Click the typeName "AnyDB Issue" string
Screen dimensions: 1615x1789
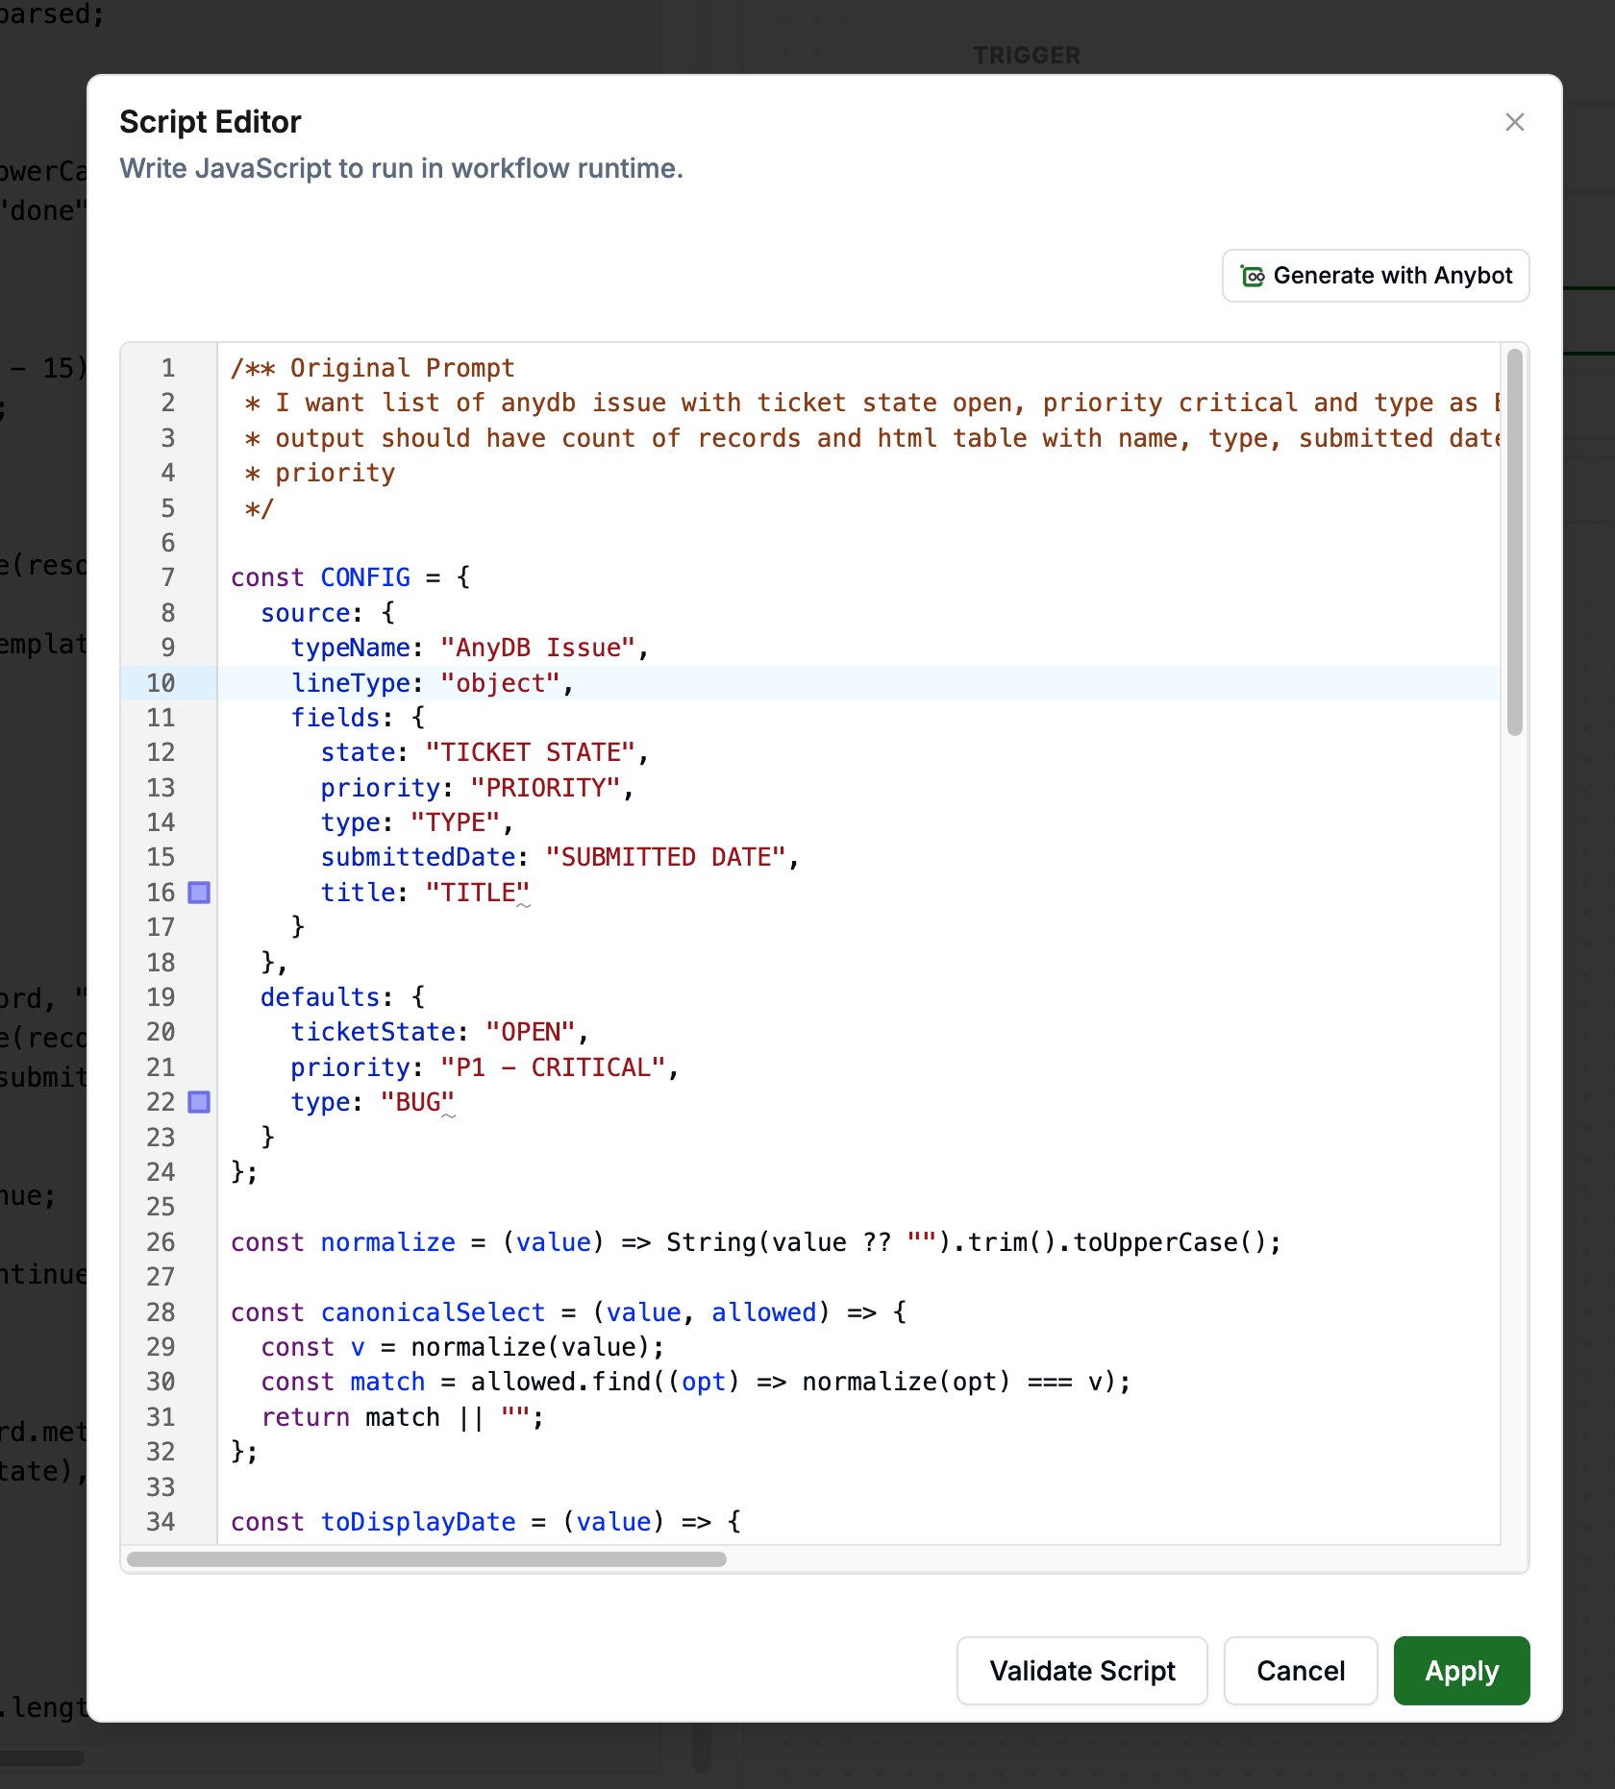(538, 648)
